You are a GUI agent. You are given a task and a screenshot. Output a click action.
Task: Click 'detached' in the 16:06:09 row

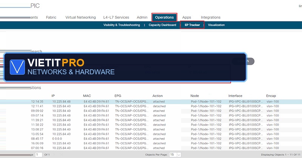tap(159, 143)
